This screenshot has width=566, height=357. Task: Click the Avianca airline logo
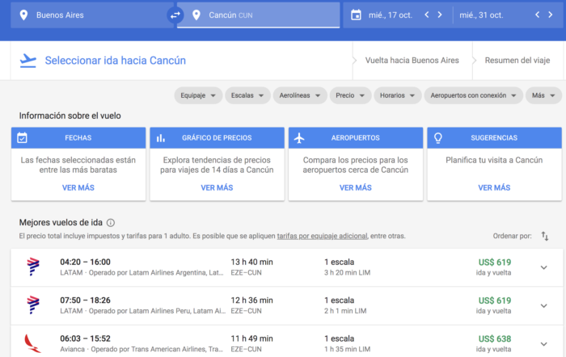pos(33,343)
